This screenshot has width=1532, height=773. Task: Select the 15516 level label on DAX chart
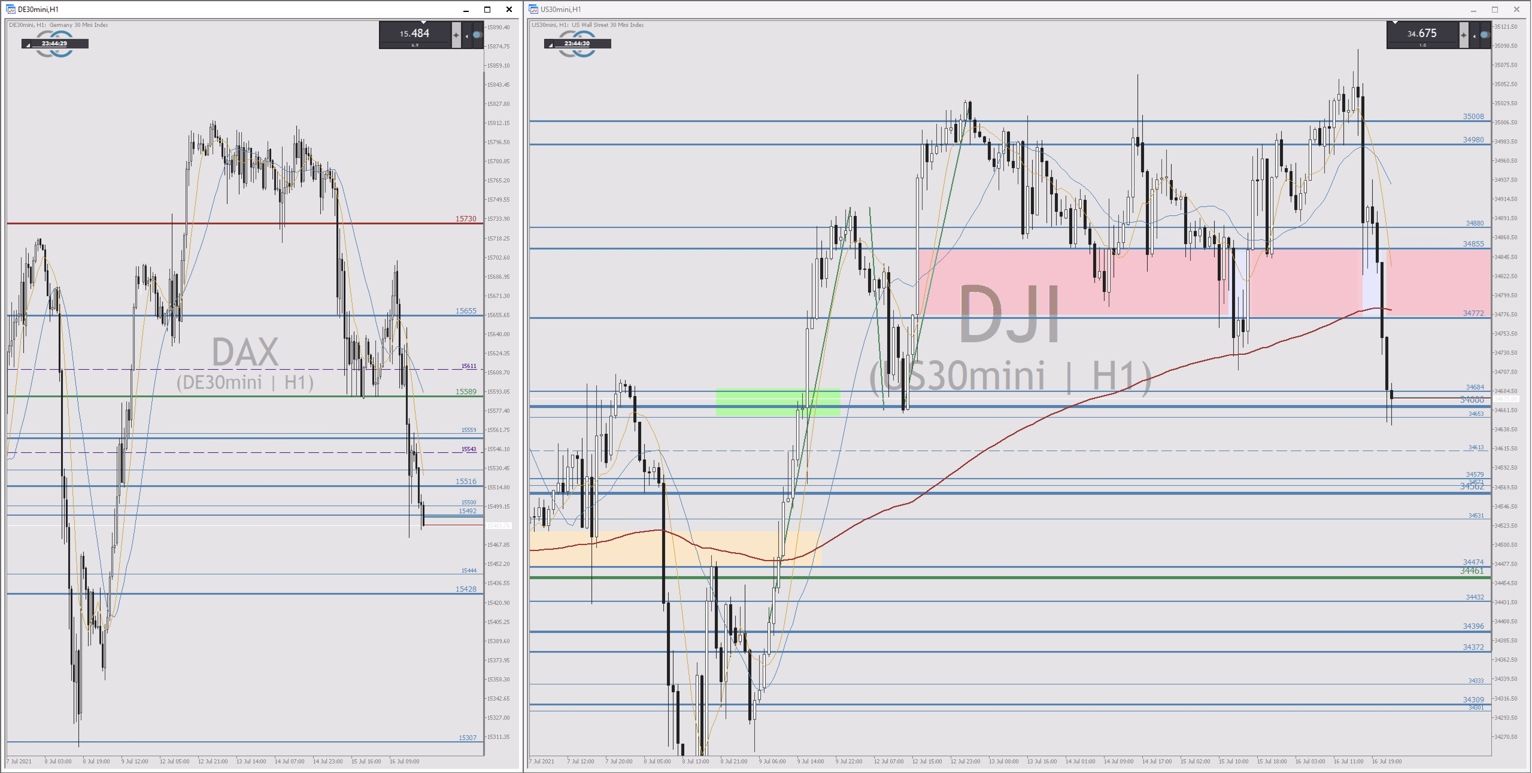(466, 481)
